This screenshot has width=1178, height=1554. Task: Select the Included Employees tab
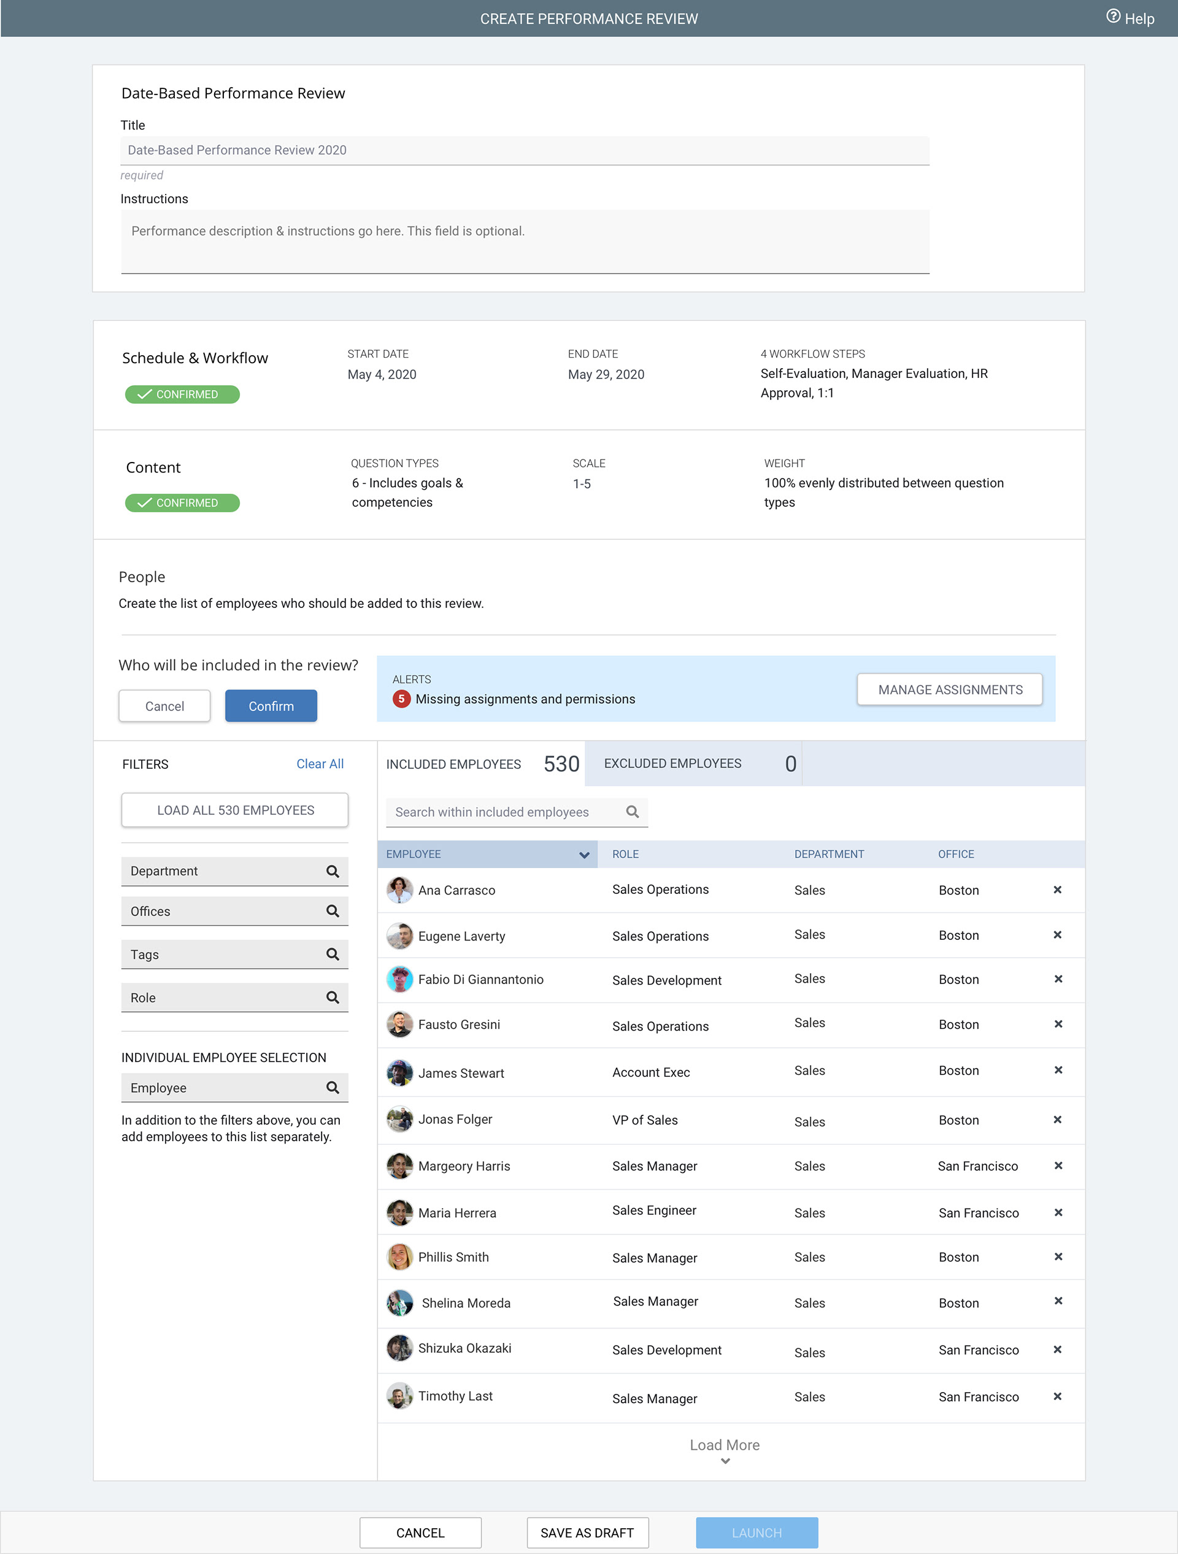coord(482,764)
